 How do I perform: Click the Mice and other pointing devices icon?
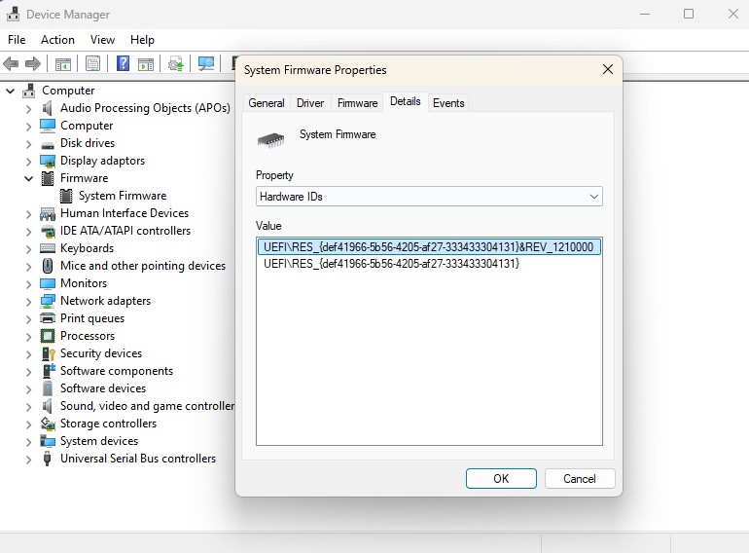click(48, 265)
